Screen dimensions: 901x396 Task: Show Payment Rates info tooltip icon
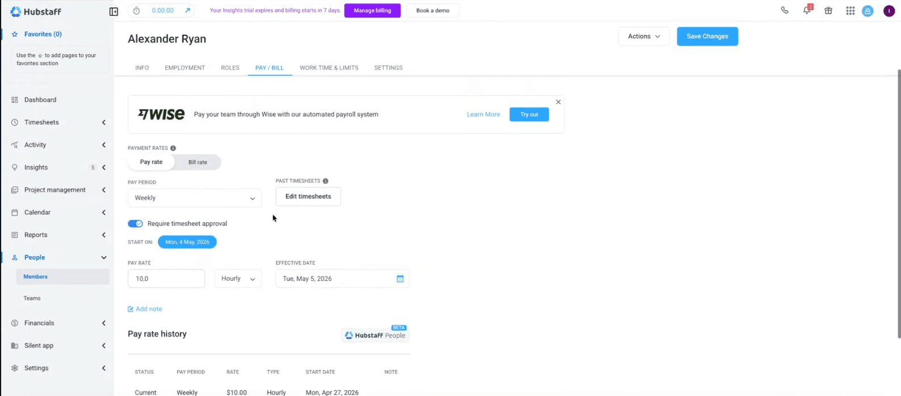[173, 148]
